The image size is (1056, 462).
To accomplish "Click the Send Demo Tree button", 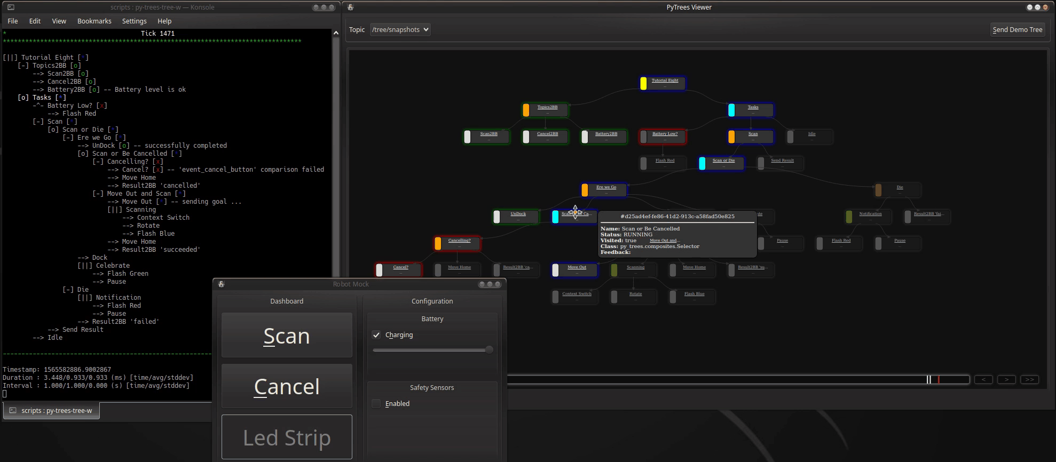I will click(x=1017, y=30).
